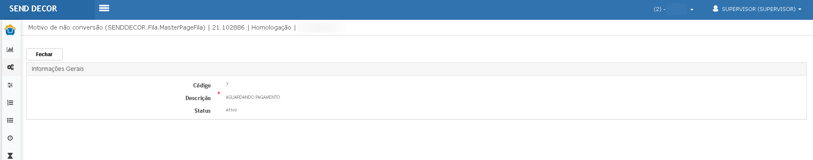The height and width of the screenshot is (160, 813).
Task: Open the clock sidebar icon
Action: click(x=10, y=138)
